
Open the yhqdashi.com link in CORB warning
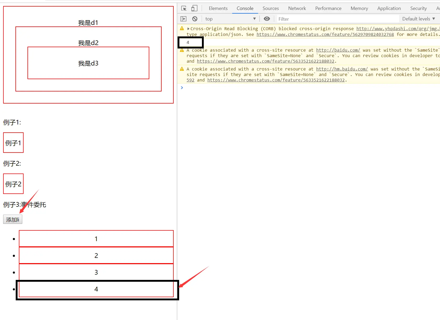pyautogui.click(x=398, y=29)
